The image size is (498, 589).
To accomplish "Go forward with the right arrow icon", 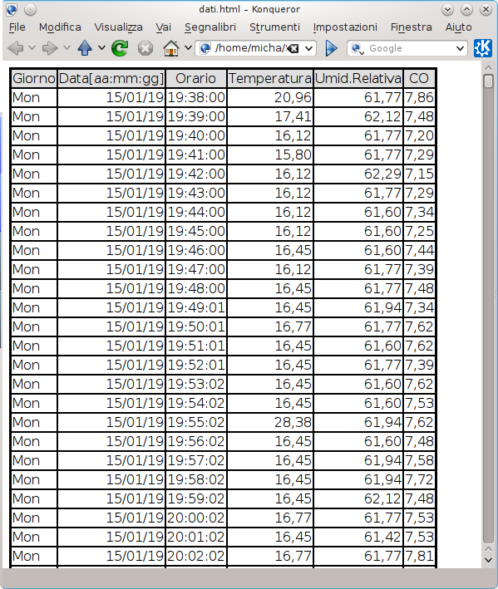I will click(50, 48).
